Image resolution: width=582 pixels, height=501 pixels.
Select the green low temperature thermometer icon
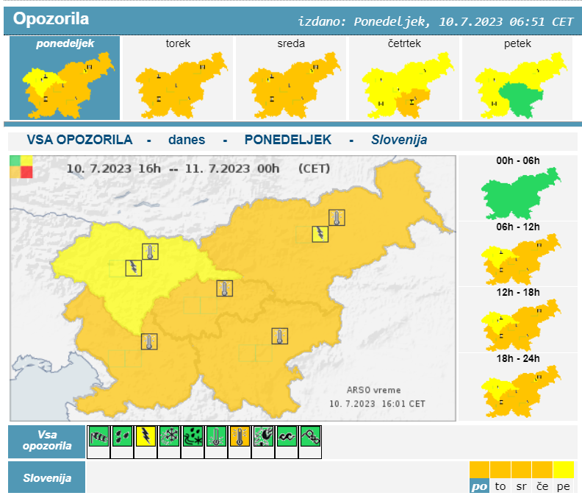click(x=217, y=437)
